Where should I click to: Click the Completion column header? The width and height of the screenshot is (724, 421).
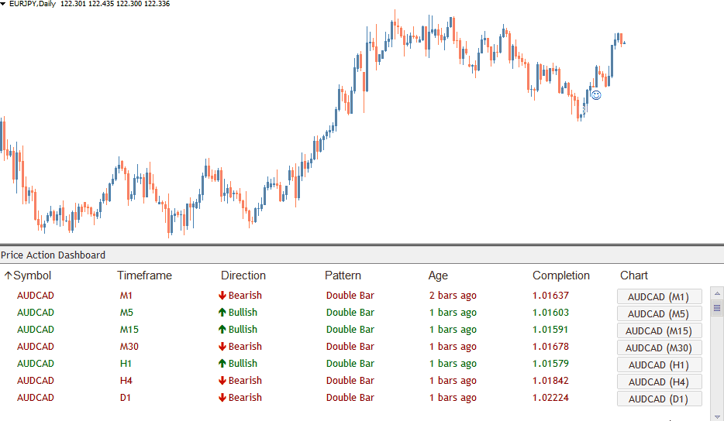[x=560, y=276]
